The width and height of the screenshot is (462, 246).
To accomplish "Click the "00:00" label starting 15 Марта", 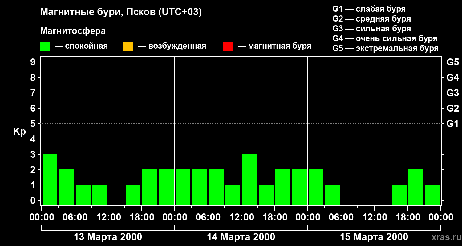I will [308, 217].
